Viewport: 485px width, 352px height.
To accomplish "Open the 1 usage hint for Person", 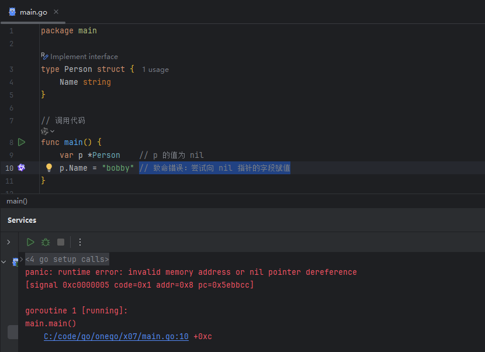I will [155, 70].
